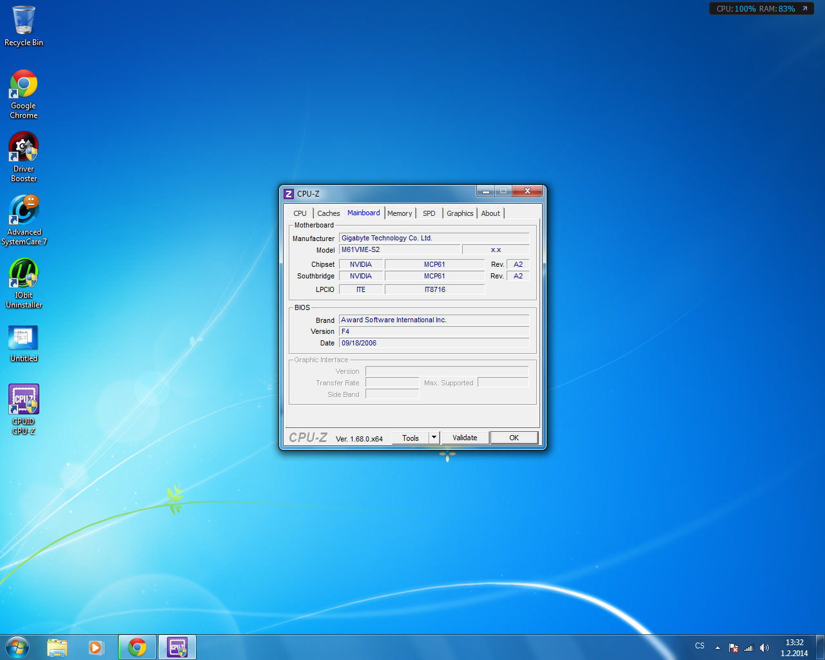Image resolution: width=825 pixels, height=660 pixels.
Task: Click the BIOS Version F4 field
Action: pos(434,331)
